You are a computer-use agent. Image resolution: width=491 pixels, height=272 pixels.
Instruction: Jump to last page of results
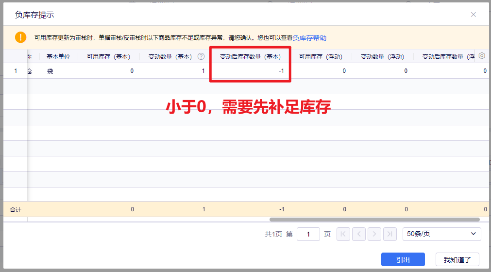pyautogui.click(x=389, y=234)
